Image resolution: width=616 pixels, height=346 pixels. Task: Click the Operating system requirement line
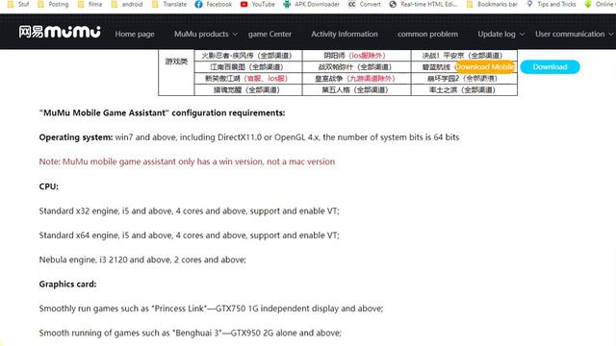249,137
